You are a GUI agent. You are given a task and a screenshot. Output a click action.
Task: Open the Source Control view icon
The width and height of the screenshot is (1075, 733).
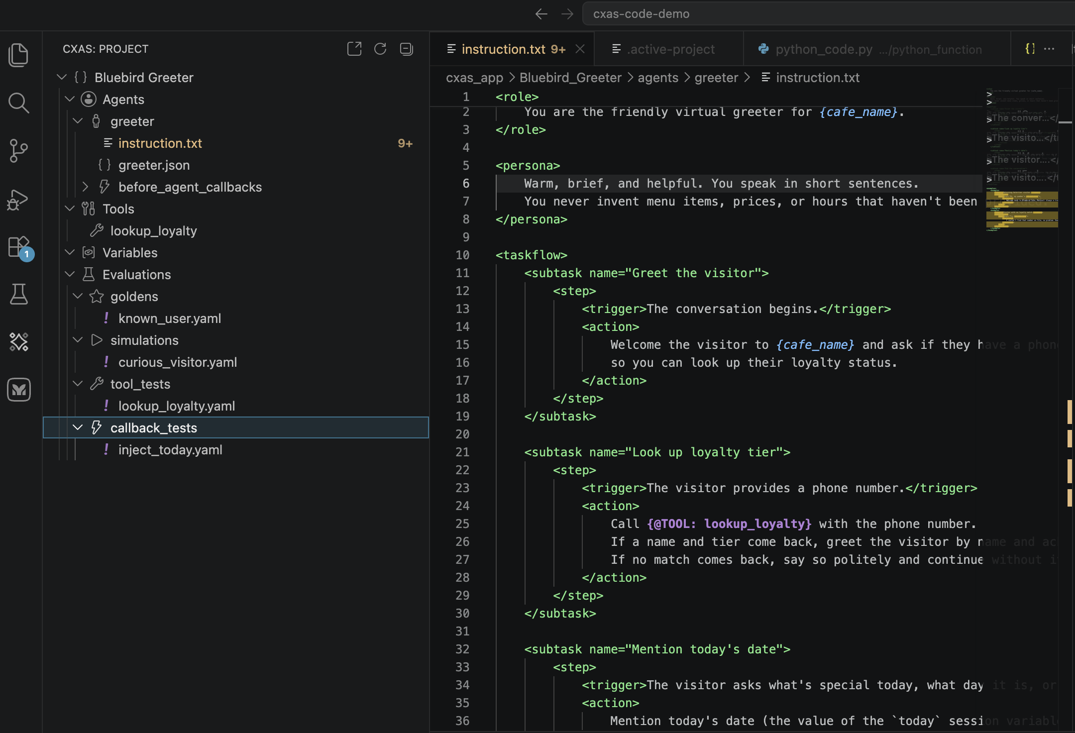[x=19, y=151]
